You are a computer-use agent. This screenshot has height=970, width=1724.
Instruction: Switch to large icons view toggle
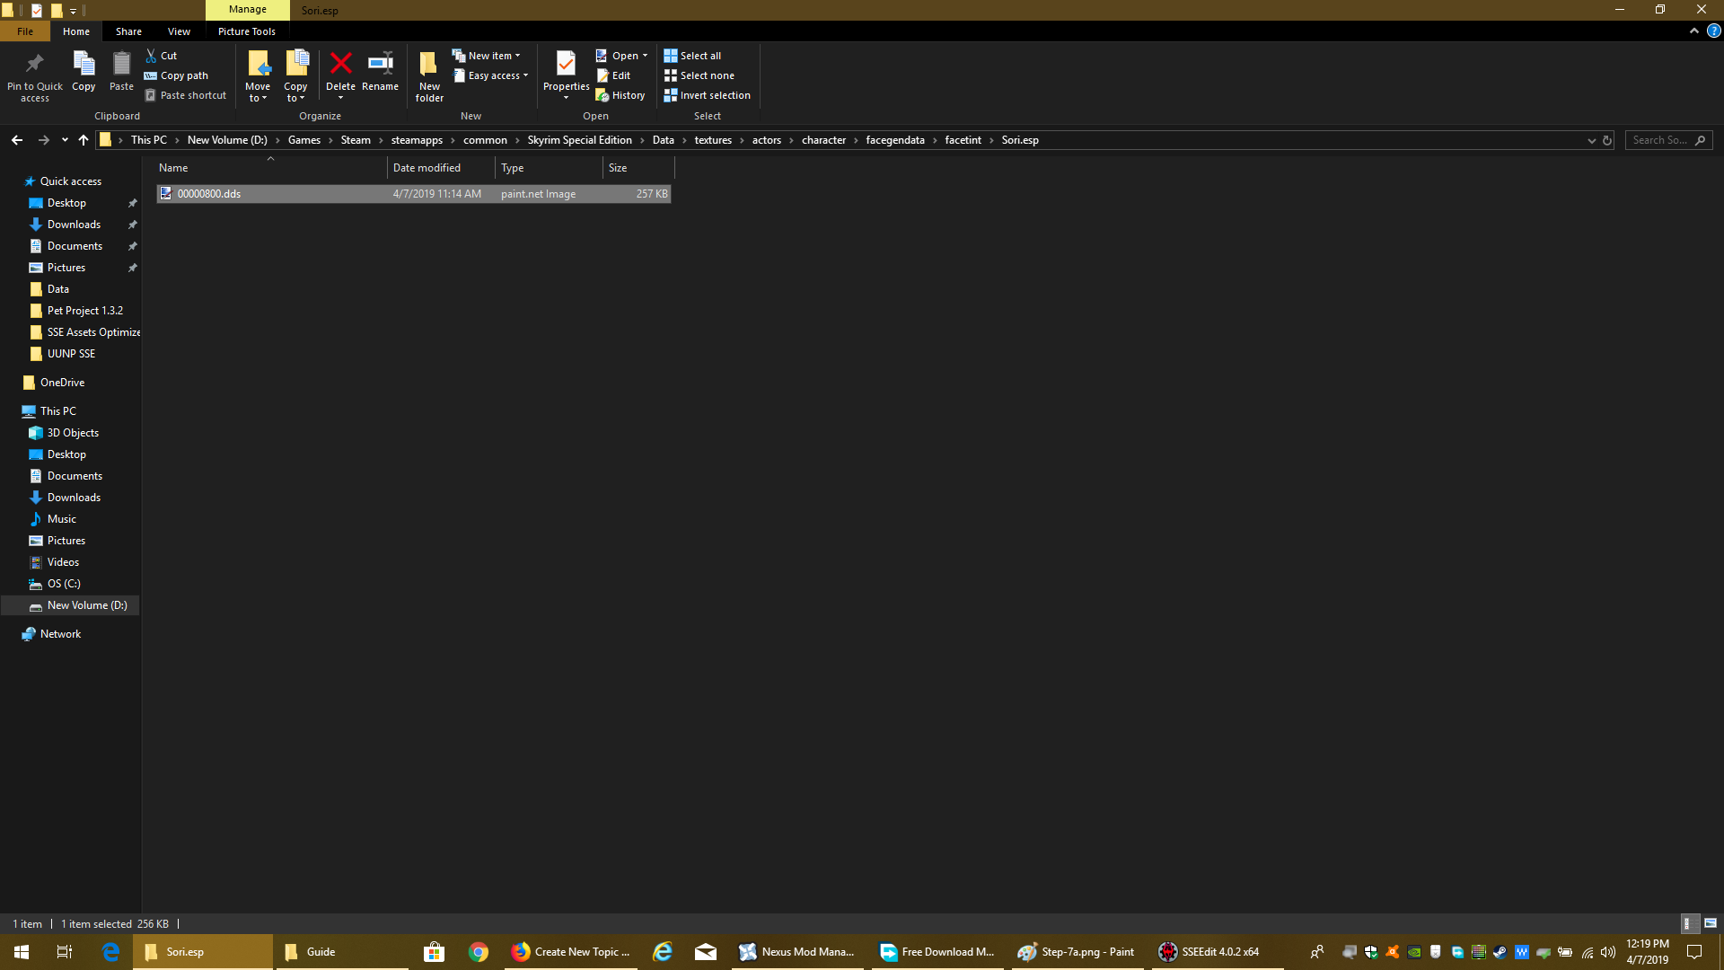pyautogui.click(x=1711, y=923)
